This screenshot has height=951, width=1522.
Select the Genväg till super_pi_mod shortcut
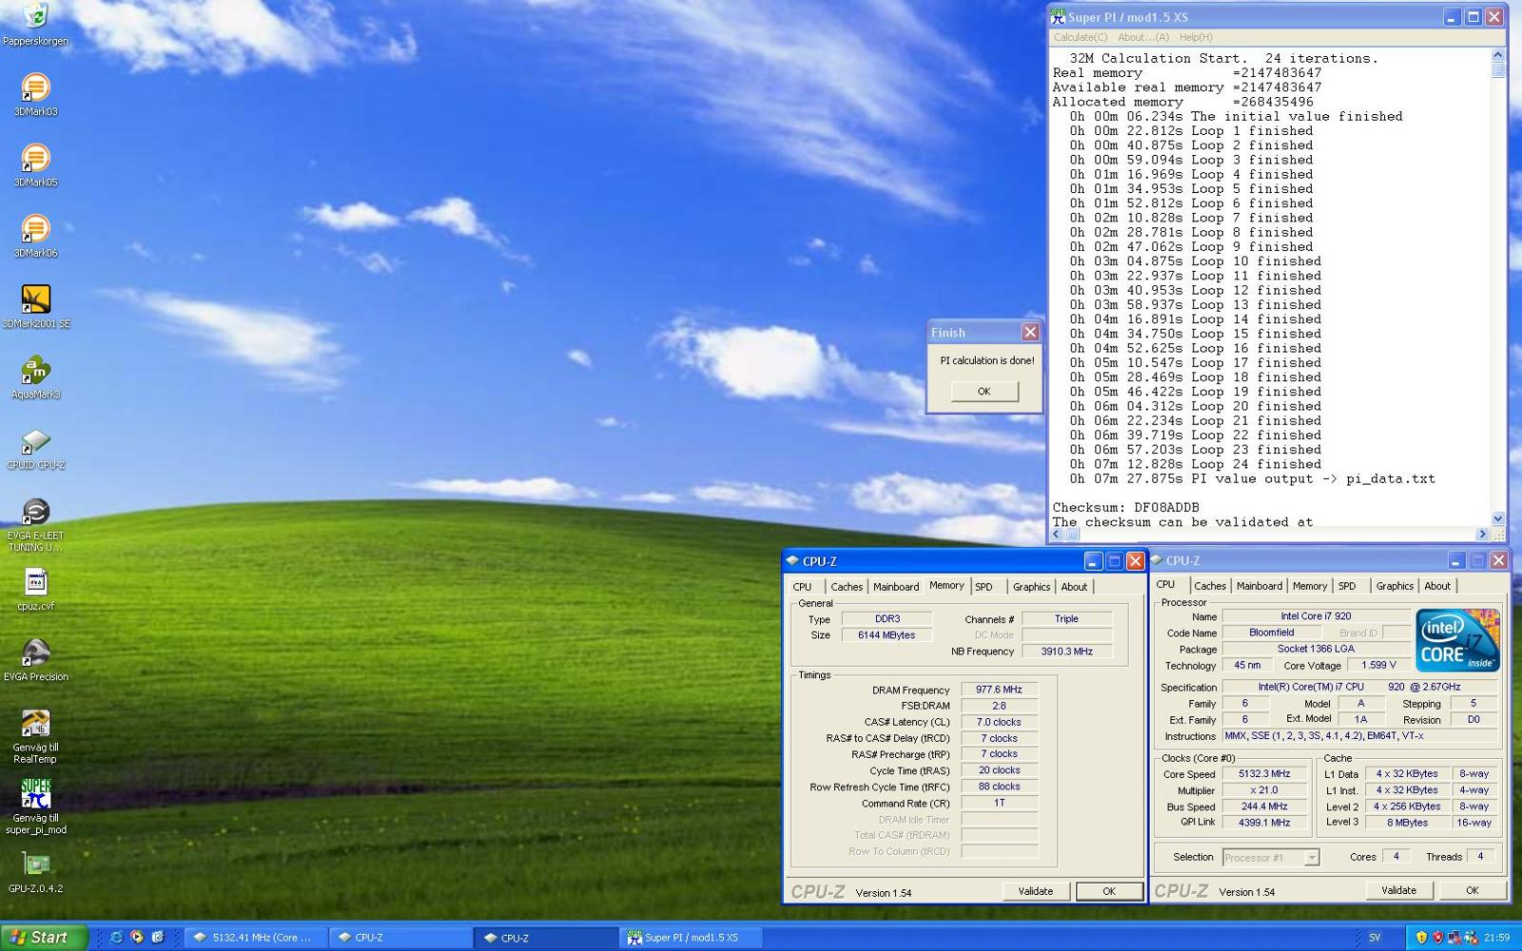coord(35,806)
